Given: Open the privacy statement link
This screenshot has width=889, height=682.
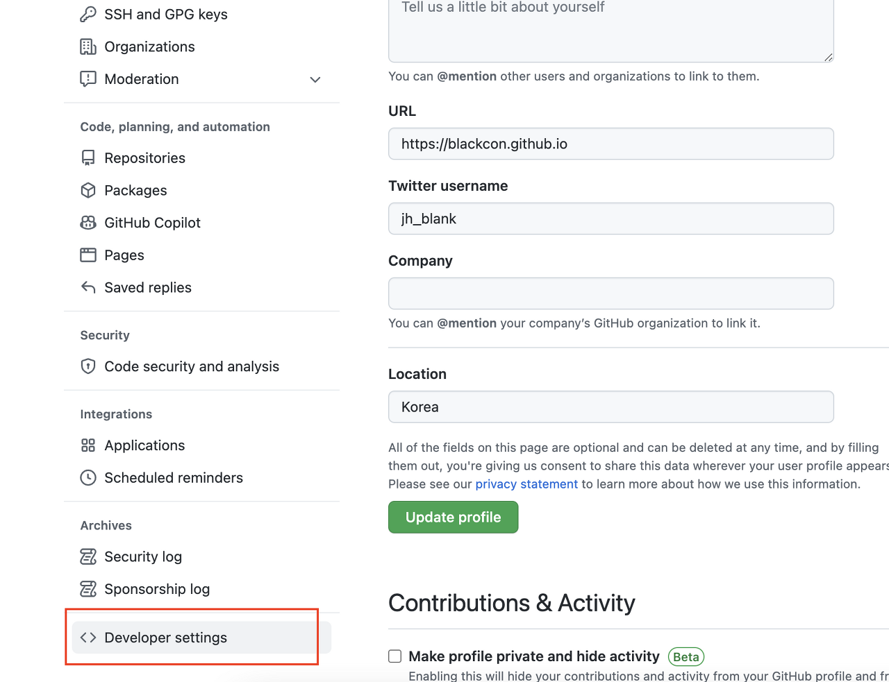Looking at the screenshot, I should coord(526,484).
